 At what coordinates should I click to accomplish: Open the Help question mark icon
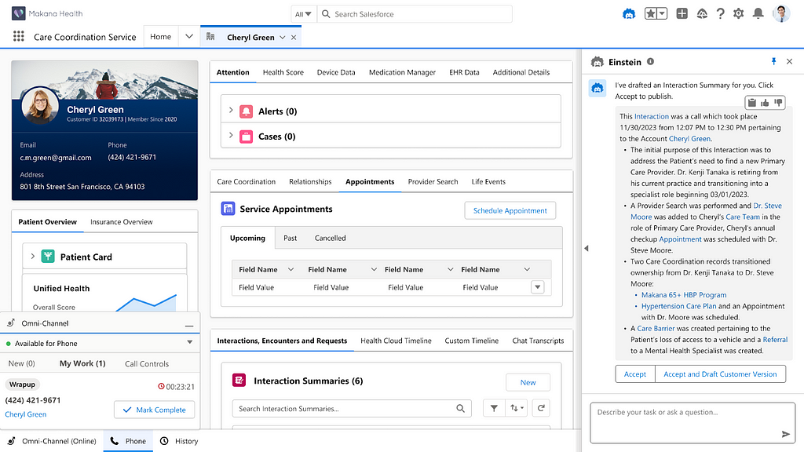(x=721, y=14)
